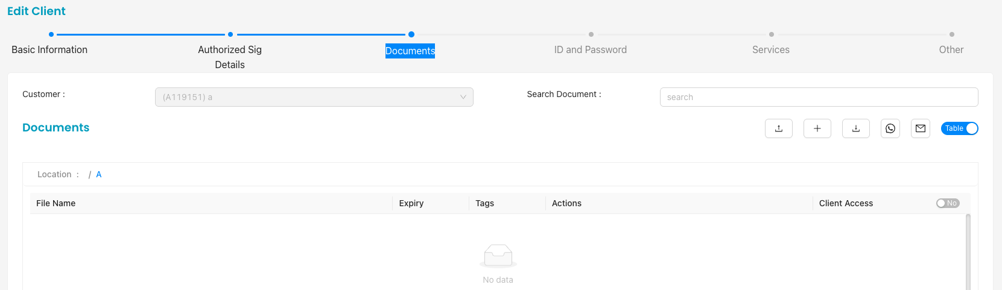1002x290 pixels.
Task: Click the Client Access column label
Action: 846,203
